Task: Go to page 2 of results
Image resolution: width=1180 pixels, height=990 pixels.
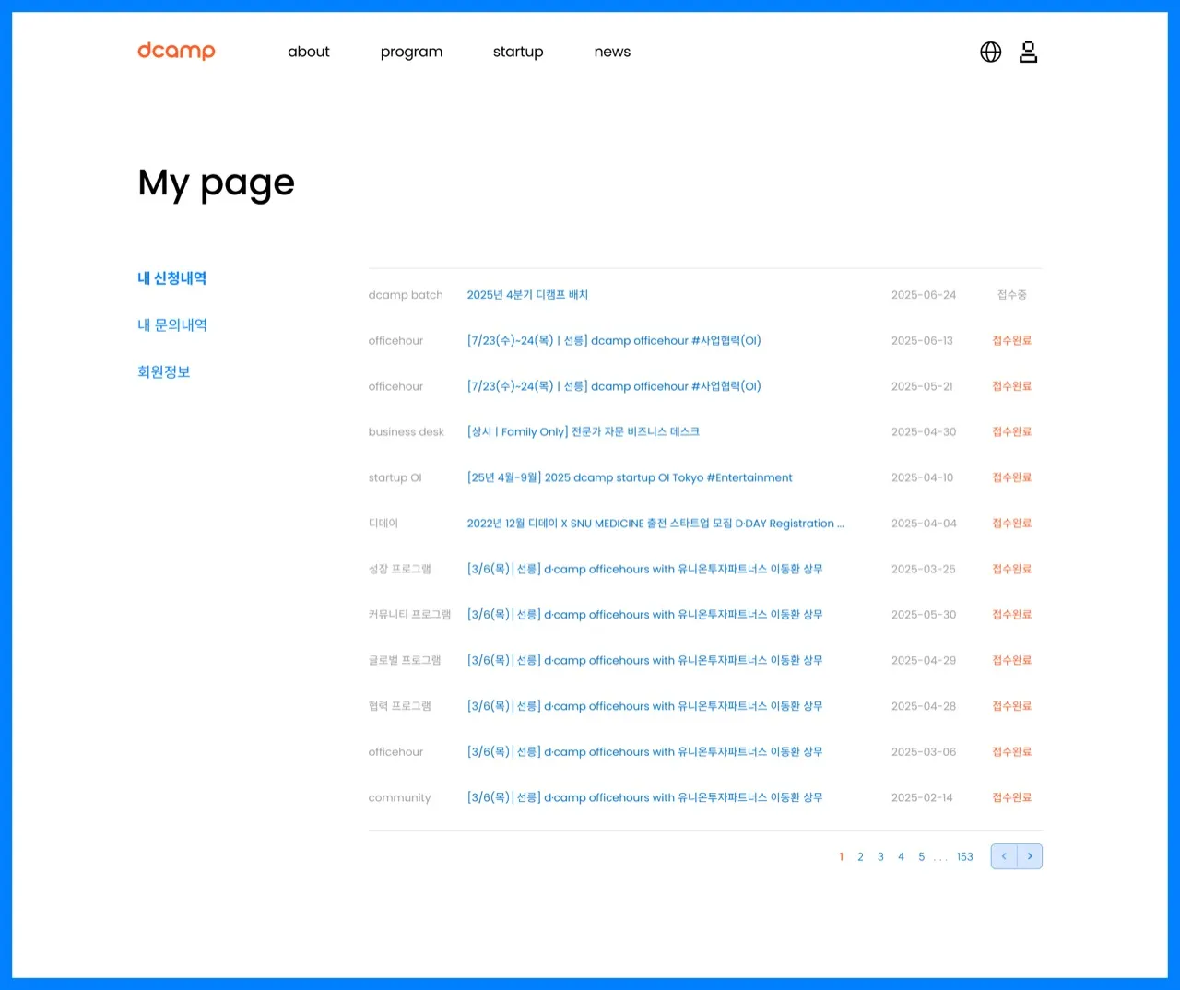Action: [860, 857]
